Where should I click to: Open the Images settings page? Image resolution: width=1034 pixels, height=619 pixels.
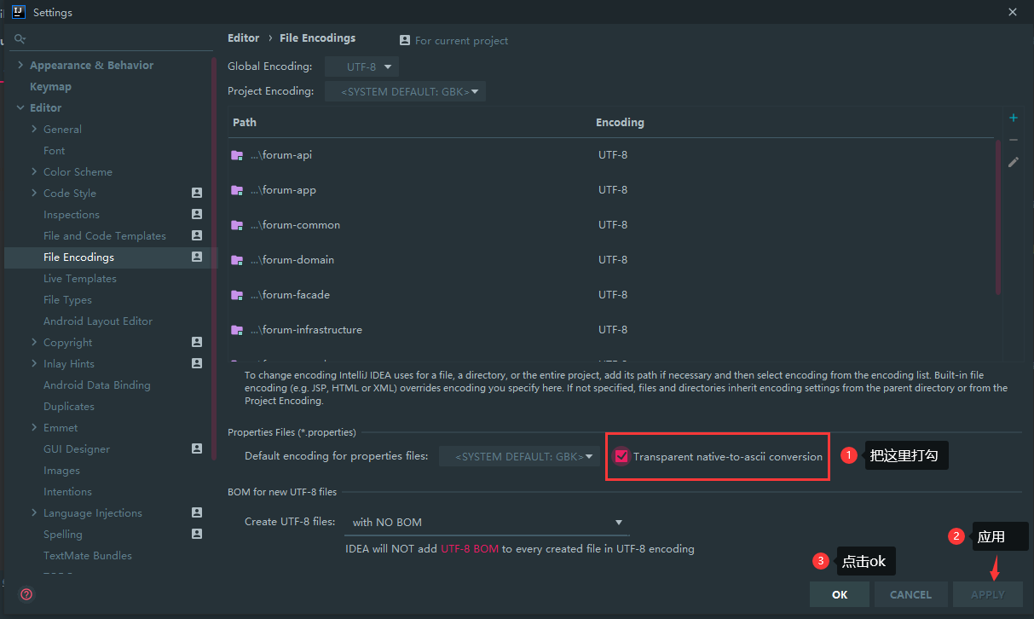pyautogui.click(x=61, y=471)
